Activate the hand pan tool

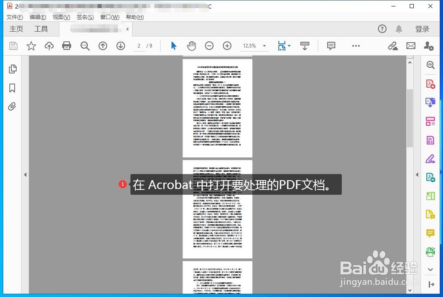pos(191,46)
